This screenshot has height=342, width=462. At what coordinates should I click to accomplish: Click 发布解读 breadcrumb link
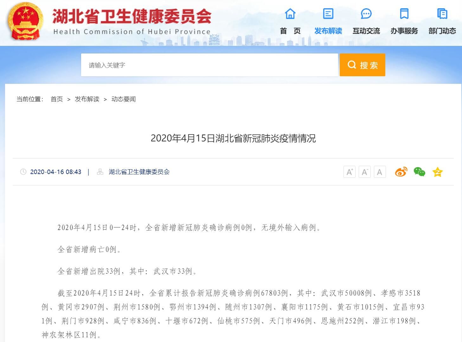(87, 99)
